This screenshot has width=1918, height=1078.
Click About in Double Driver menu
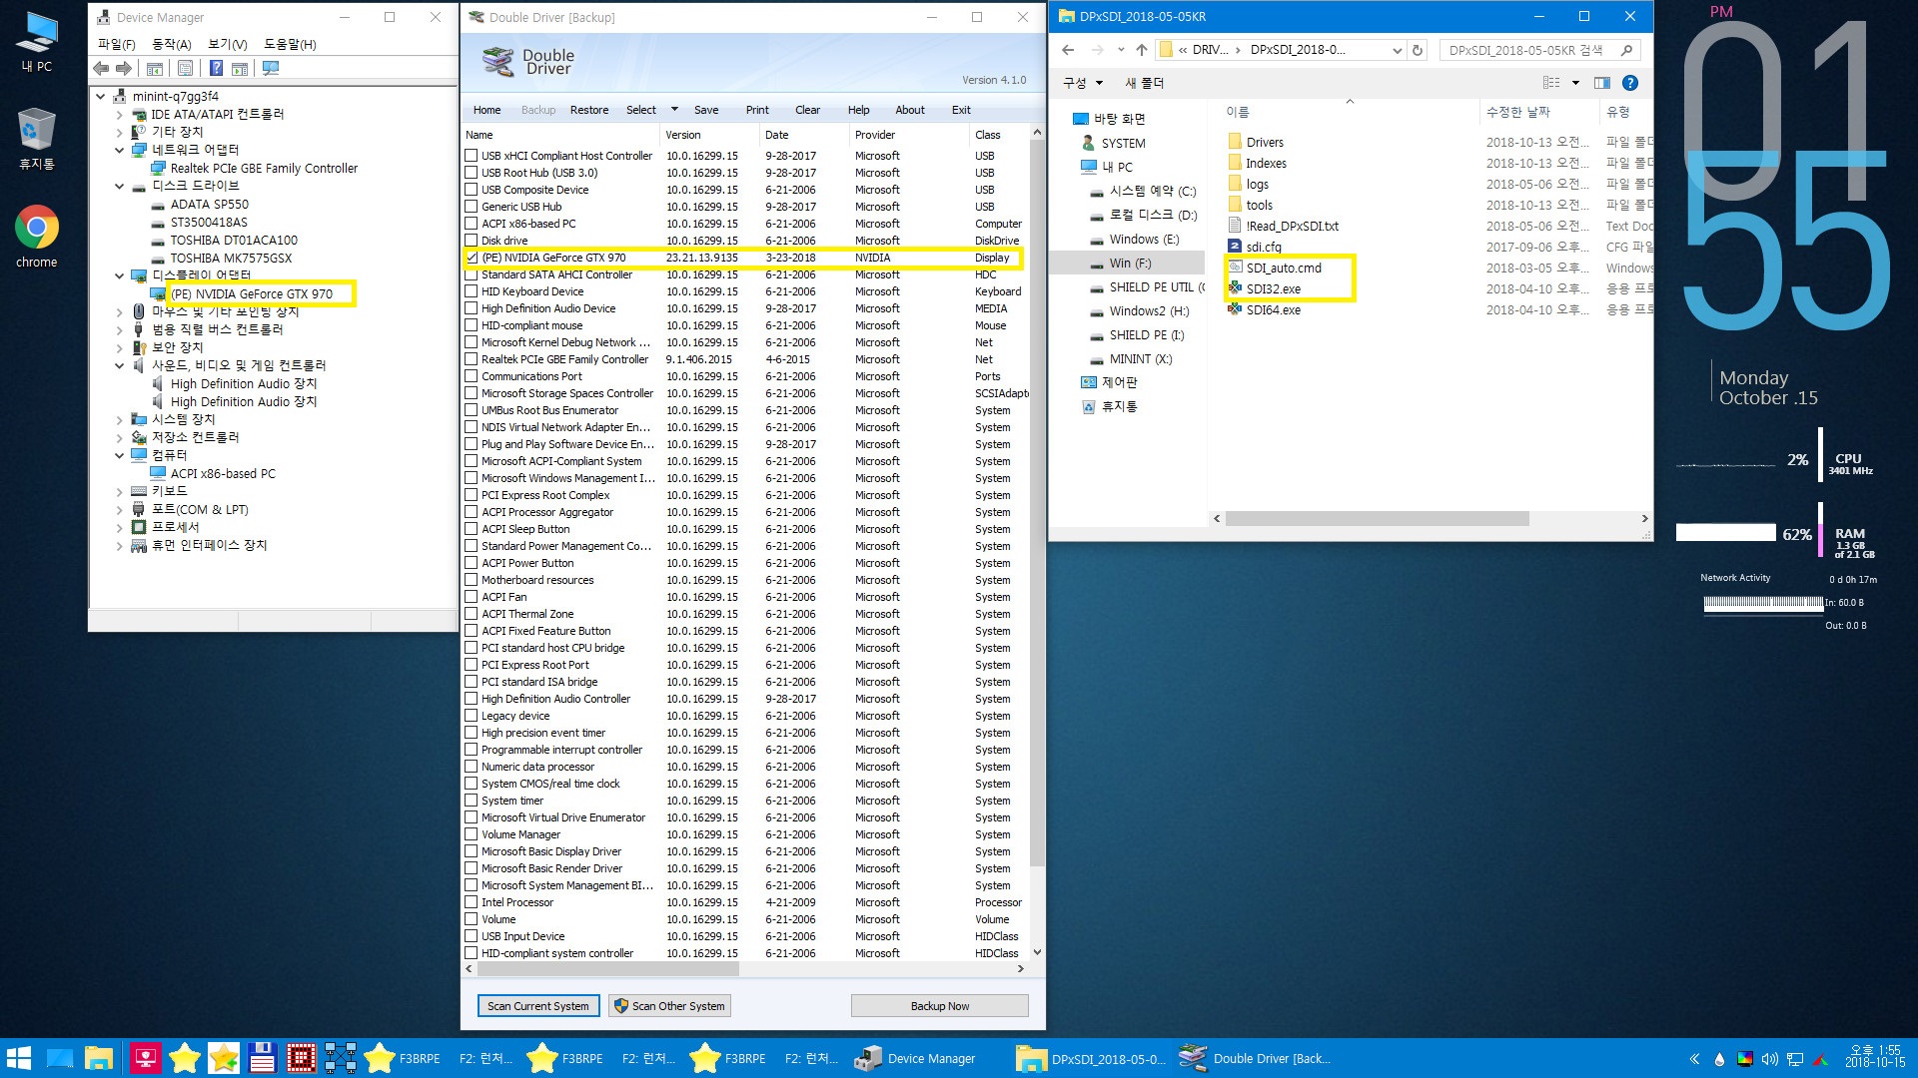[x=910, y=110]
